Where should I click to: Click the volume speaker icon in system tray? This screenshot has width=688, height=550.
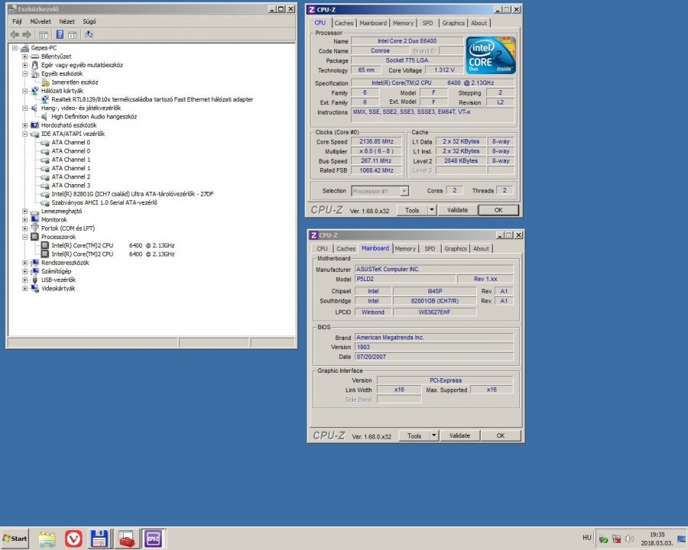click(x=628, y=539)
